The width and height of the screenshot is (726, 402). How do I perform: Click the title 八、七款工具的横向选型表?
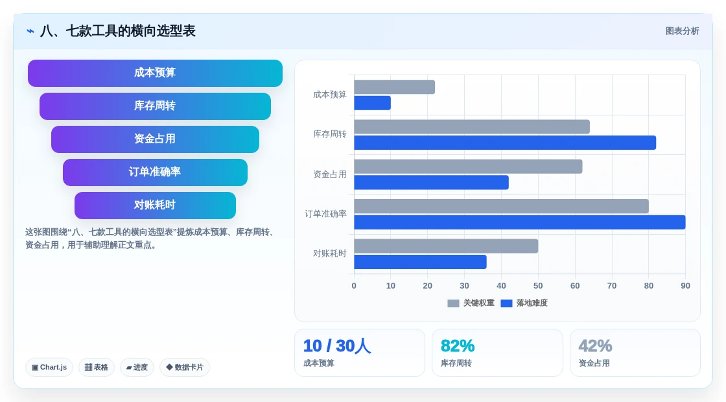(118, 31)
